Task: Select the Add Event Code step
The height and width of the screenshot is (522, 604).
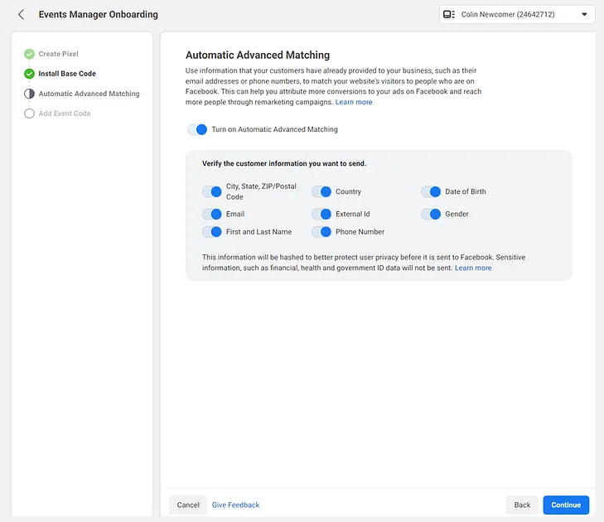Action: click(x=65, y=114)
